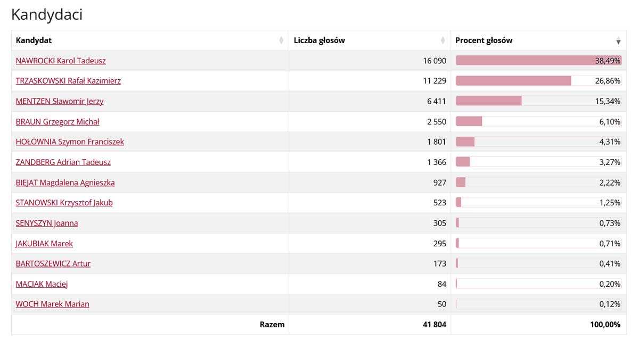Select JAKUBIAK Marek link
This screenshot has height=348, width=639.
[44, 243]
